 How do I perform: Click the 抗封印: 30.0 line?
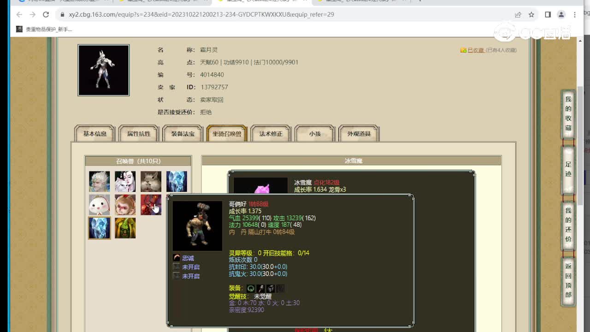click(258, 267)
